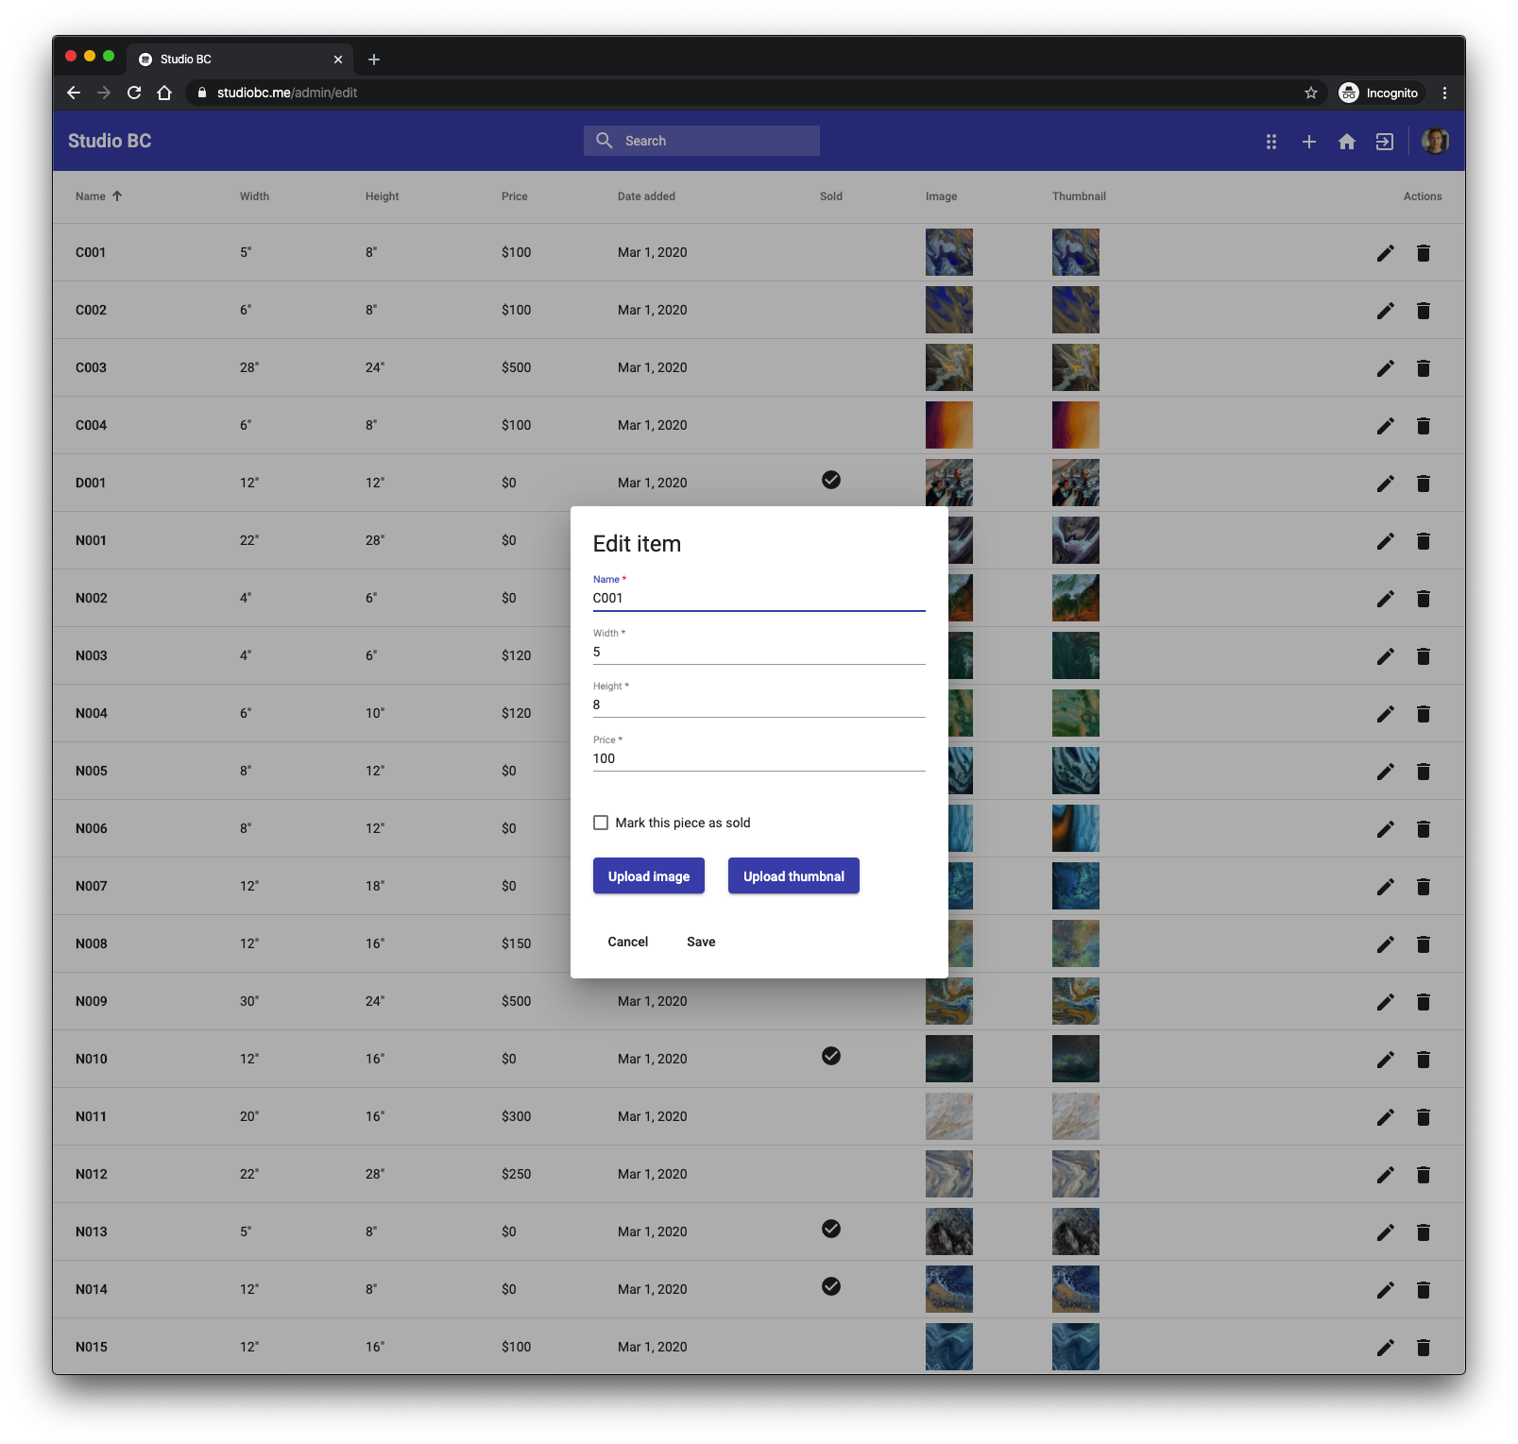Open the N011 image thumbnail
The height and width of the screenshot is (1444, 1518).
coord(949,1116)
